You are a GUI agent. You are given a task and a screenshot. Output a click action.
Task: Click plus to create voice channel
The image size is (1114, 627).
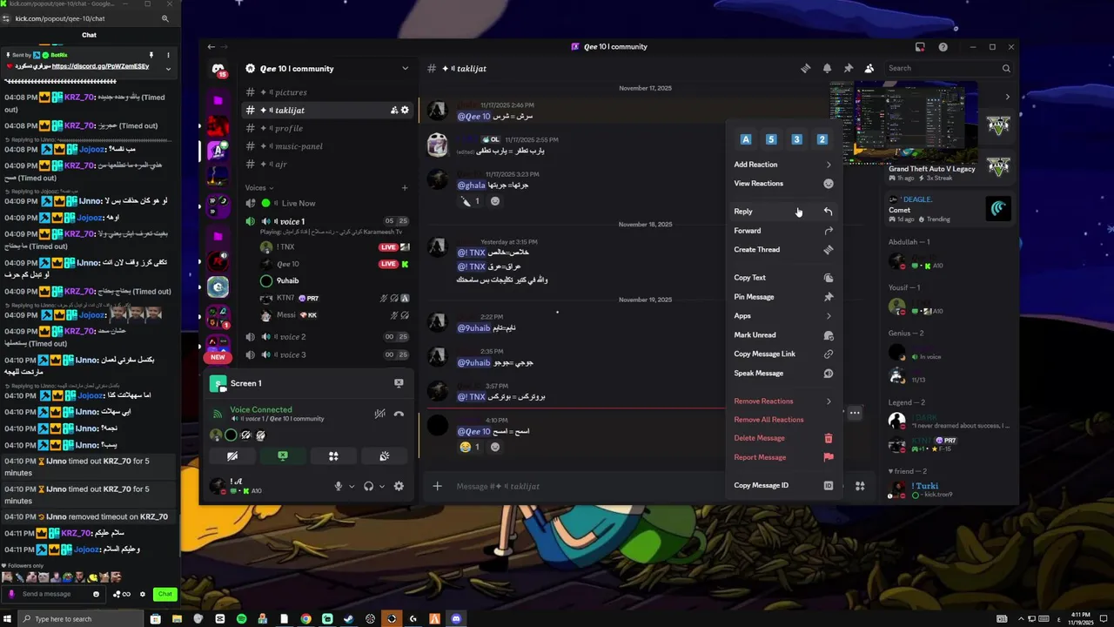tap(404, 187)
